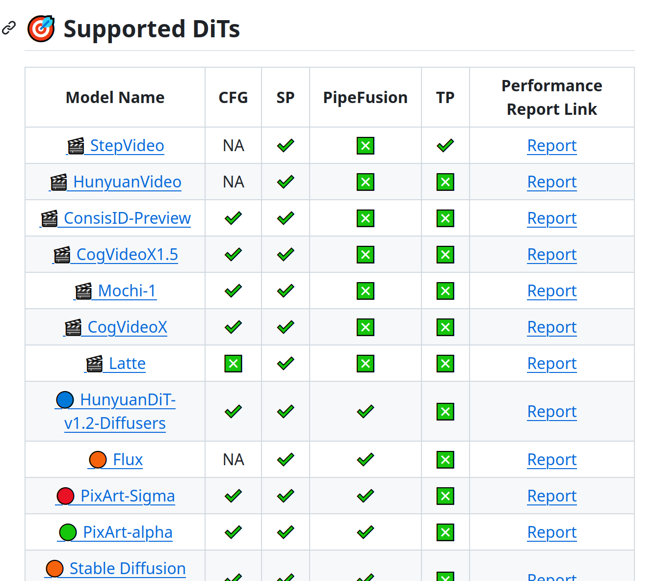Click the red circle beside PixArt-Sigma
Viewport: 656px width, 581px height.
(x=65, y=496)
